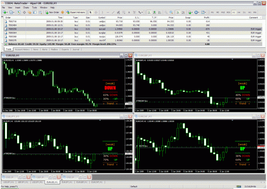
Task: Switch chart to Bar Chart mode
Action: click(x=149, y=12)
